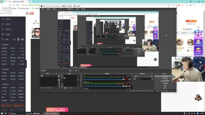Add a new source with plus icon
This screenshot has width=205, height=115.
59,88
